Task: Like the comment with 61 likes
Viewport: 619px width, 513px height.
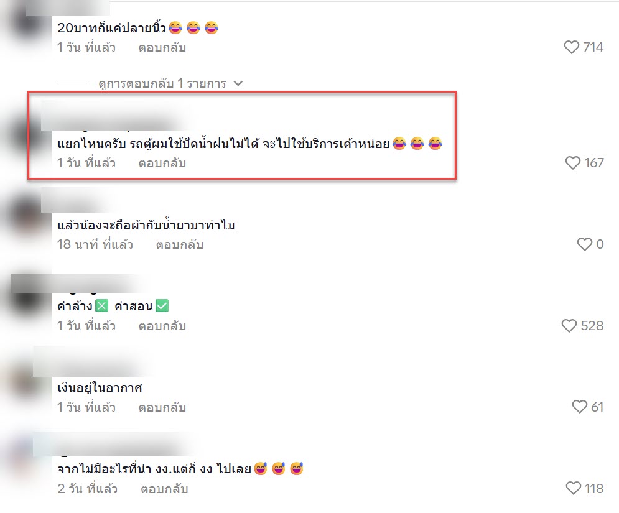Action: click(x=580, y=407)
